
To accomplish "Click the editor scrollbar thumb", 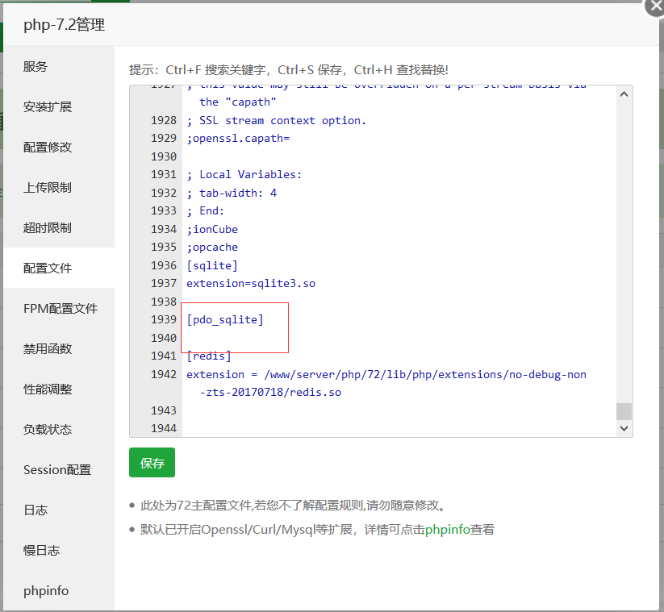I will [x=624, y=411].
